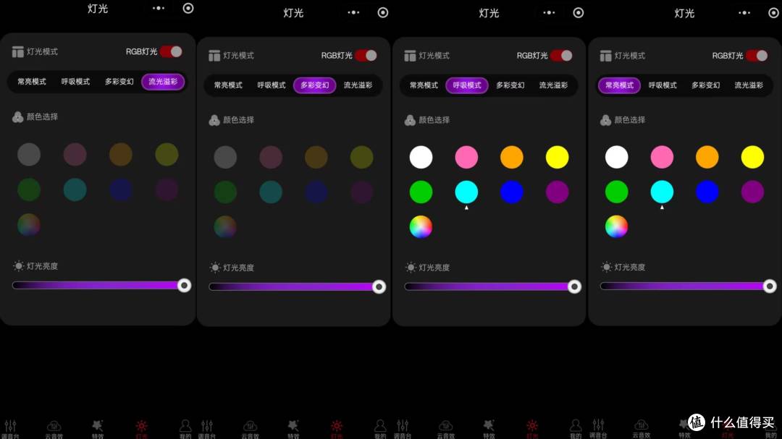Viewport: 782px width, 439px height.
Task: Pick blue color in 常亮模式 panel
Action: [707, 192]
